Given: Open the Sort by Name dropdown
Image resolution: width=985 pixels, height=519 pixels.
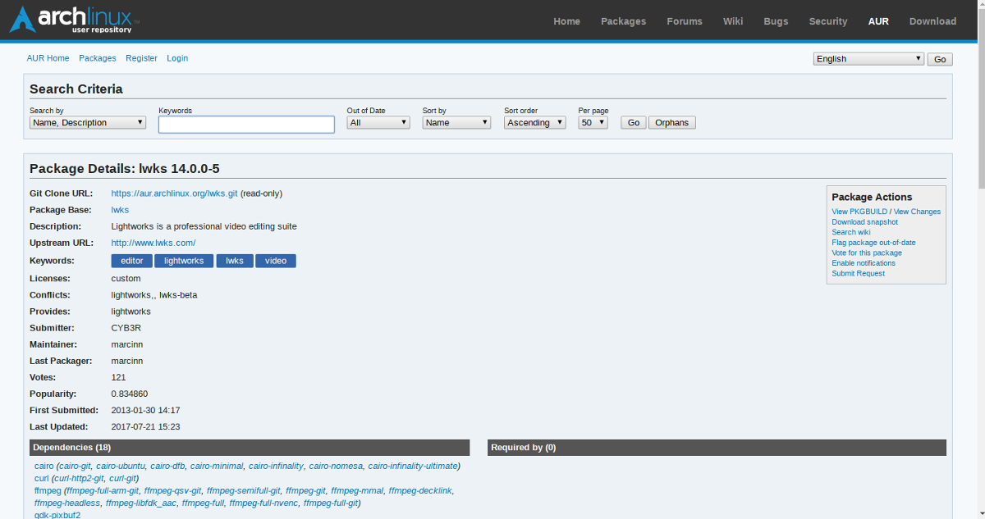Looking at the screenshot, I should (x=456, y=123).
